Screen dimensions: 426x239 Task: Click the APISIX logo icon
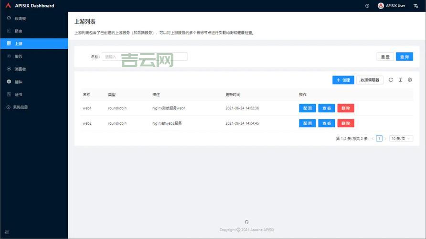pyautogui.click(x=8, y=6)
